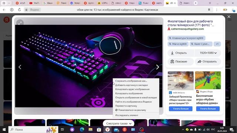Open the catherineasquithgallery.com source link
Viewport: 237px width, 133px height.
coord(187,29)
